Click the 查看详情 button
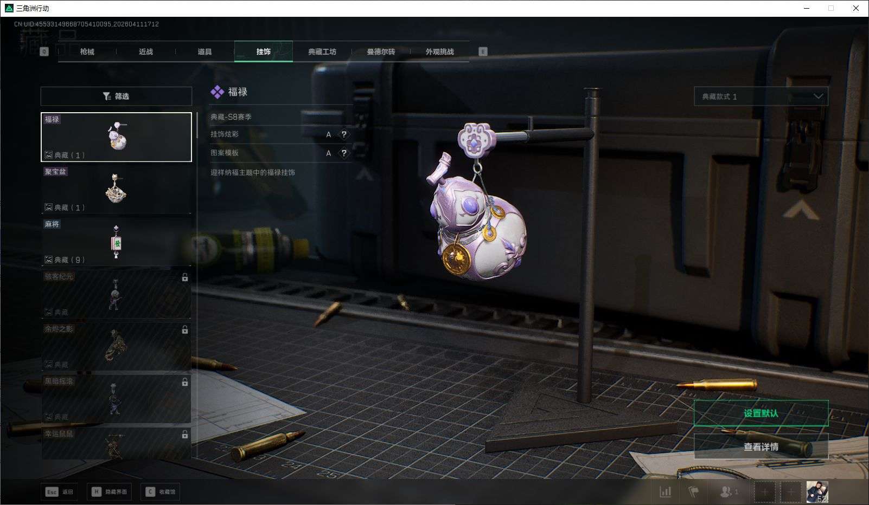869x505 pixels. [x=761, y=447]
